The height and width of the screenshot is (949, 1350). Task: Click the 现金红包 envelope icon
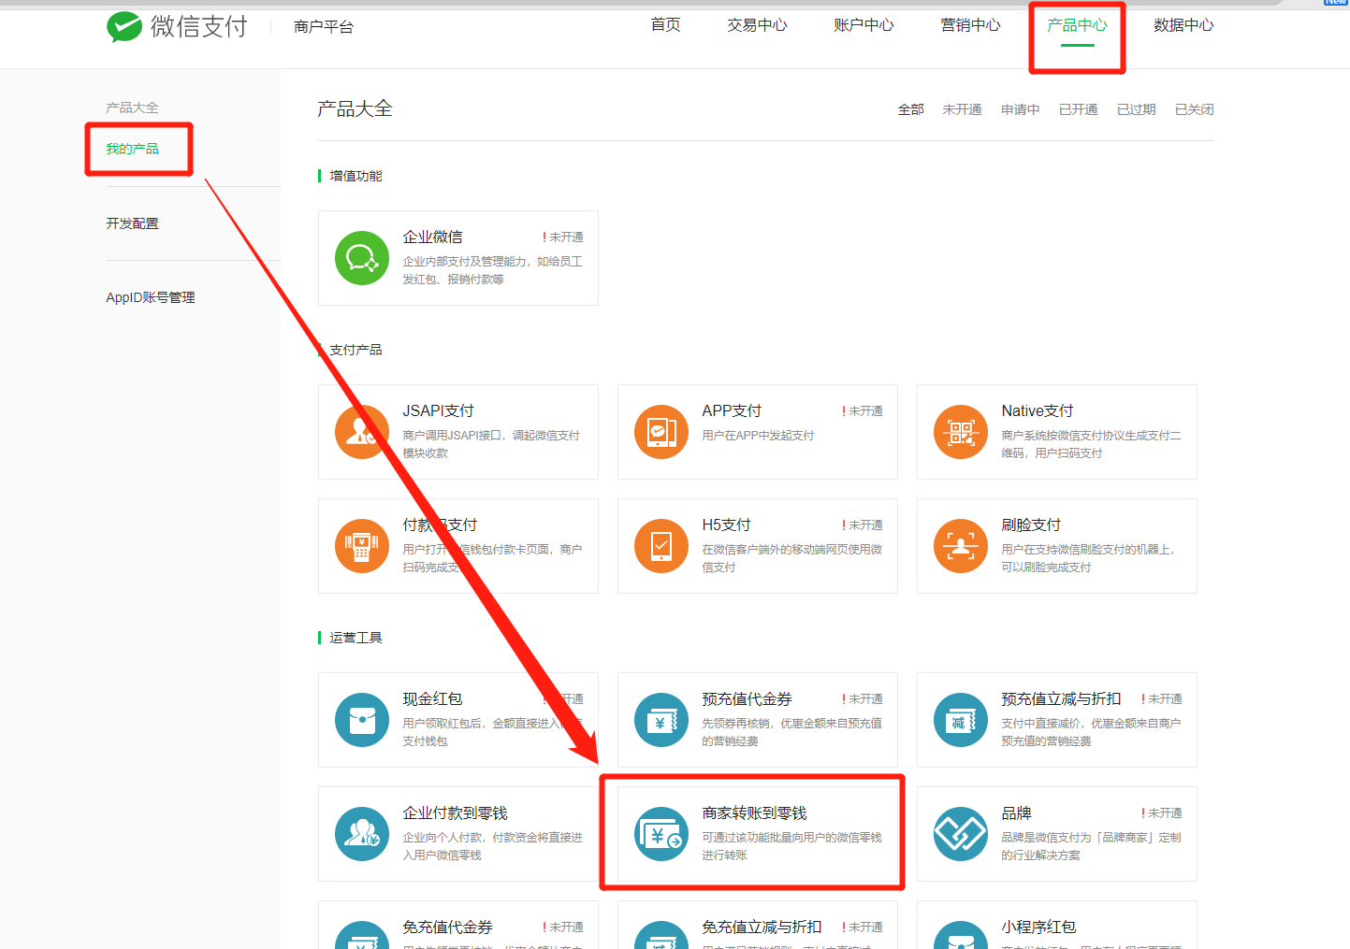362,720
